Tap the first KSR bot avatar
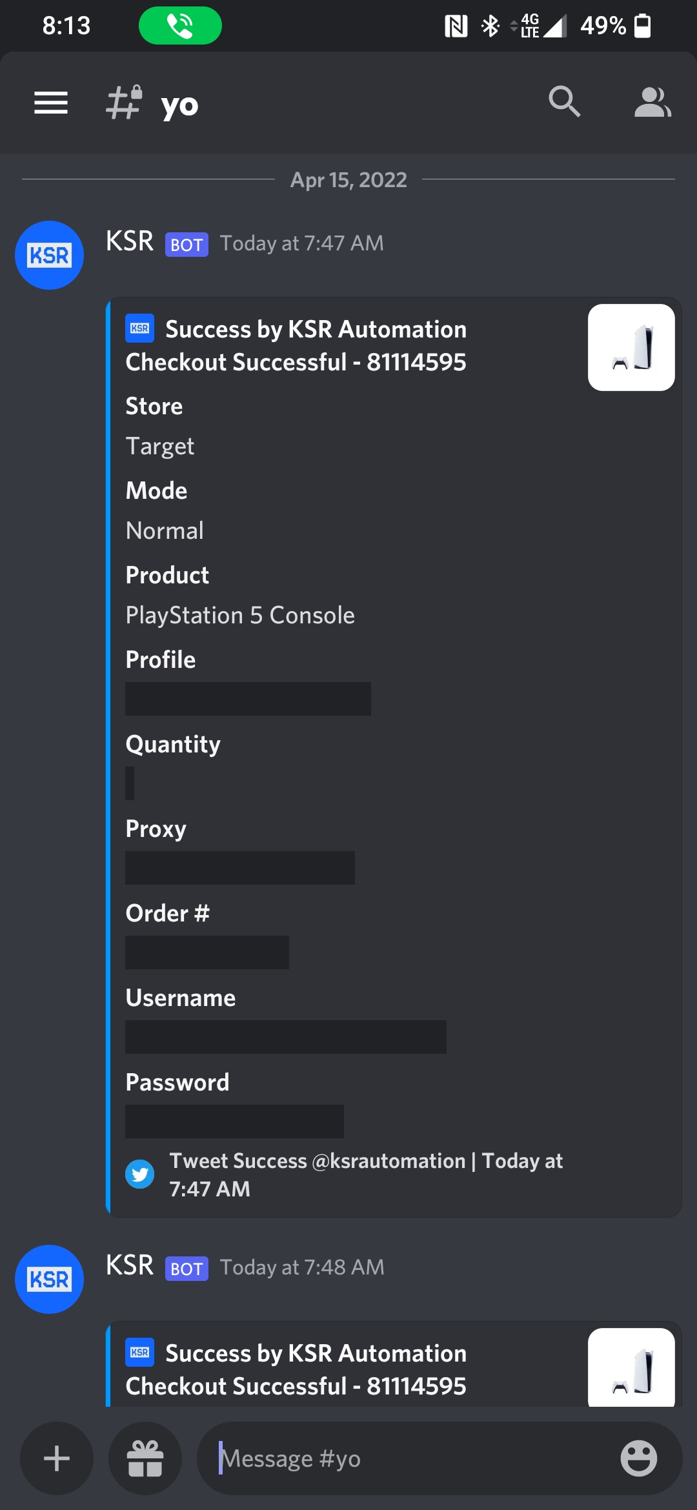This screenshot has width=697, height=1510. pos(50,256)
